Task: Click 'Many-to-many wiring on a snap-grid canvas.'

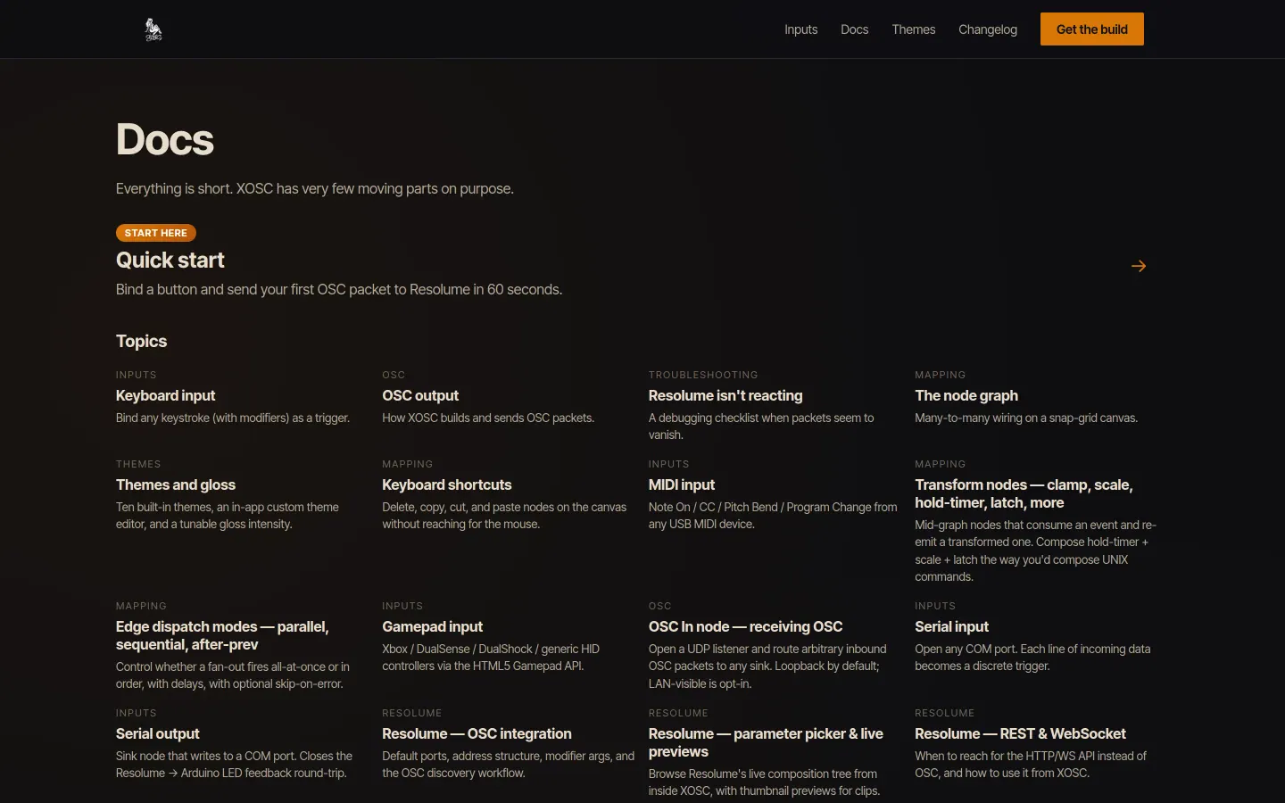Action: tap(1026, 418)
